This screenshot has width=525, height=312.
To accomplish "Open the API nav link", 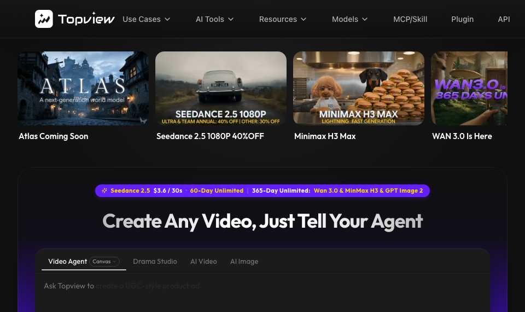I will 504,19.
